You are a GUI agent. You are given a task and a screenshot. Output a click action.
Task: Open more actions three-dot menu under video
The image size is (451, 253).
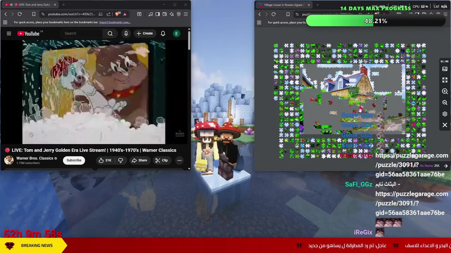click(179, 160)
